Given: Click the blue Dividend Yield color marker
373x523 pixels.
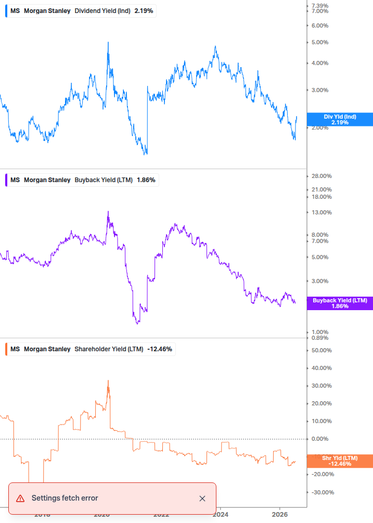Looking at the screenshot, I should click(x=6, y=11).
